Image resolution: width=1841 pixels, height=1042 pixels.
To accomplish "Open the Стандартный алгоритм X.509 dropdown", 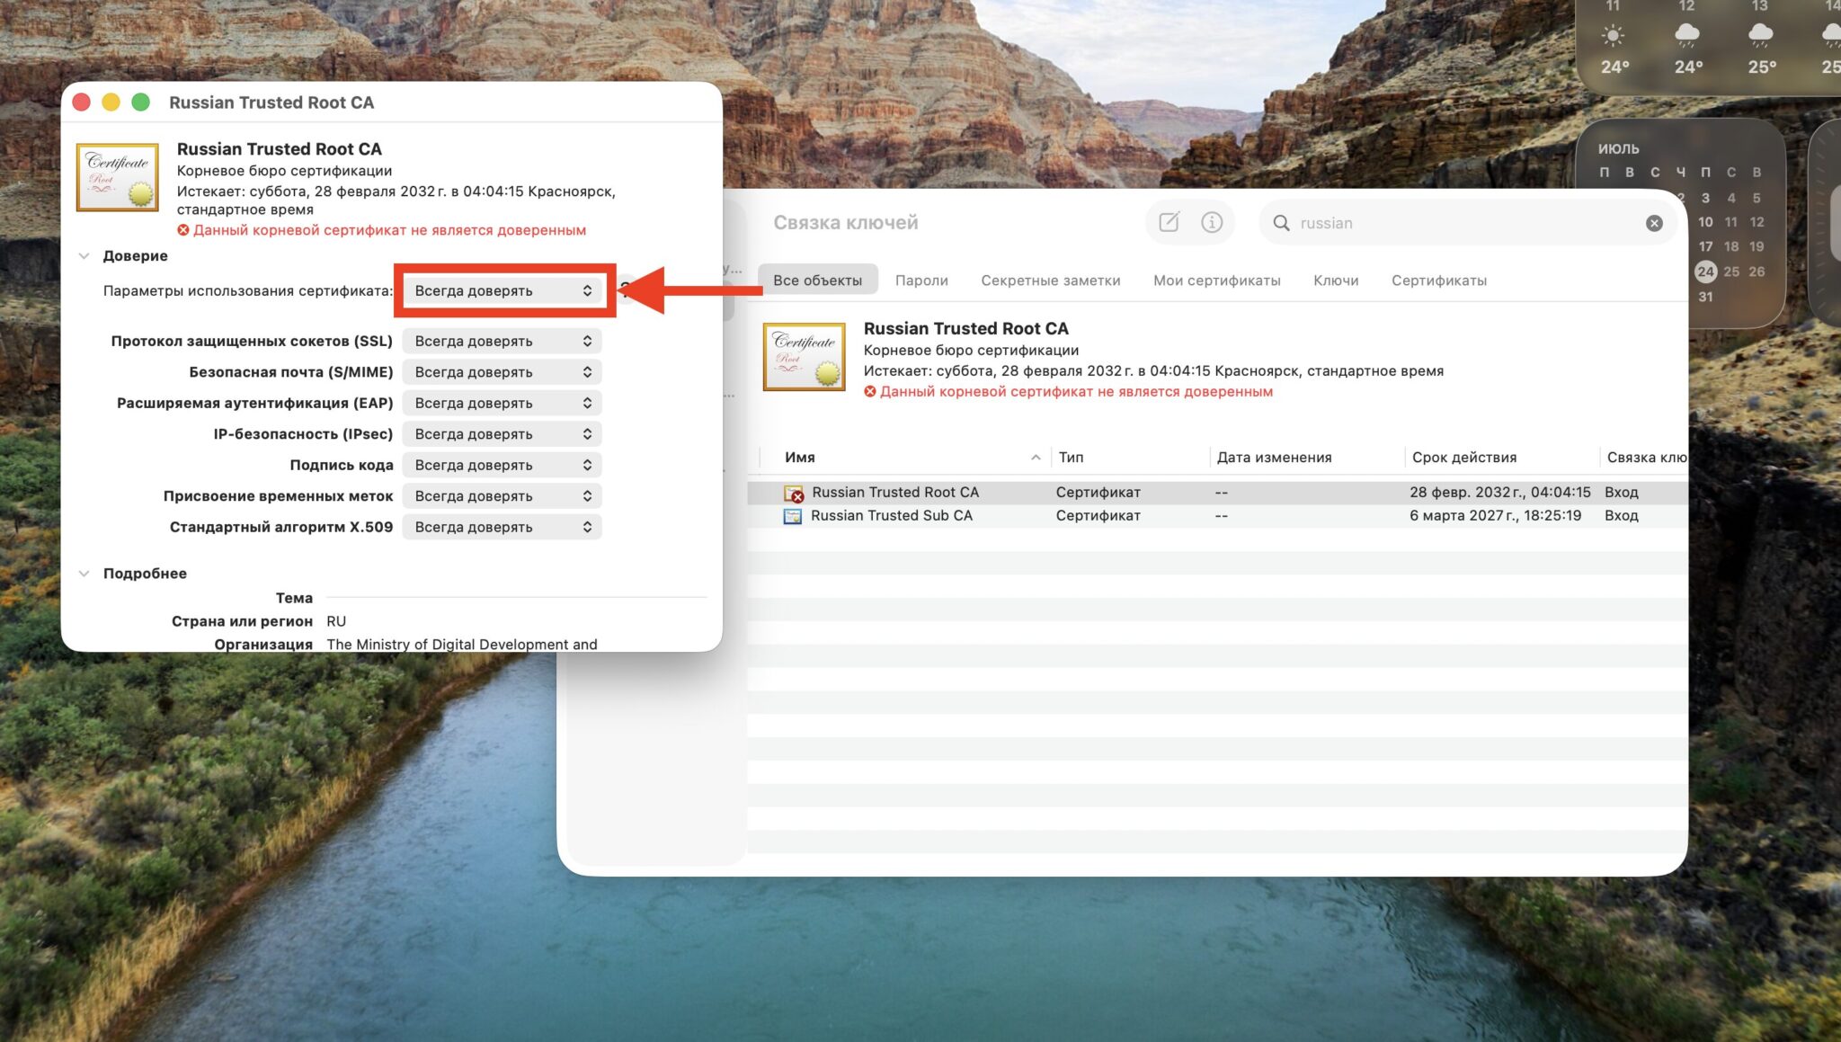I will [x=502, y=527].
